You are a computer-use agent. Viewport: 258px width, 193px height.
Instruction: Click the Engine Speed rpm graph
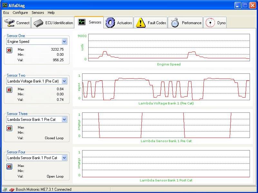click(x=169, y=47)
